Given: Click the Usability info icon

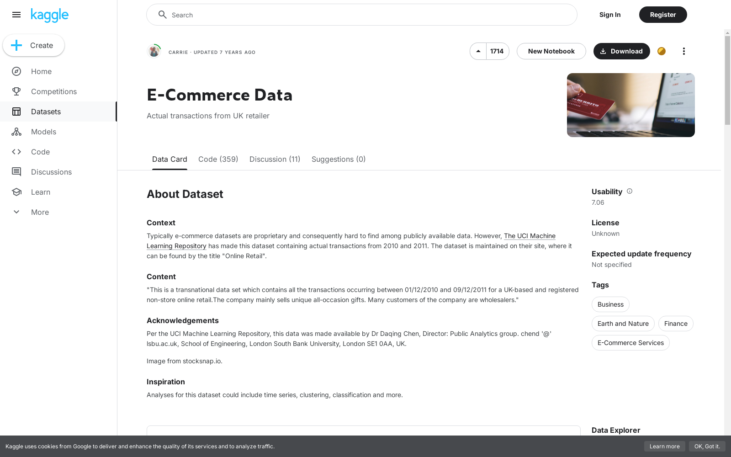Looking at the screenshot, I should coord(630,191).
